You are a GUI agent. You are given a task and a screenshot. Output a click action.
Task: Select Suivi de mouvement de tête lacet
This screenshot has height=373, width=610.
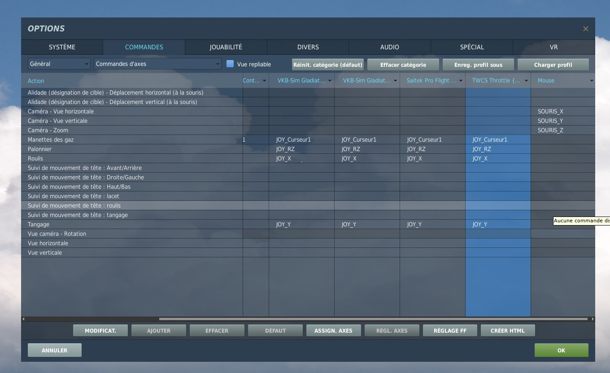[x=308, y=196]
